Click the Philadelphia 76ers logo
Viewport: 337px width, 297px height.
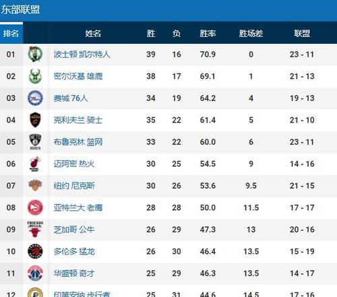point(35,98)
